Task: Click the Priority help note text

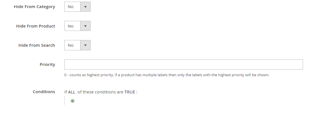Action: (167, 75)
